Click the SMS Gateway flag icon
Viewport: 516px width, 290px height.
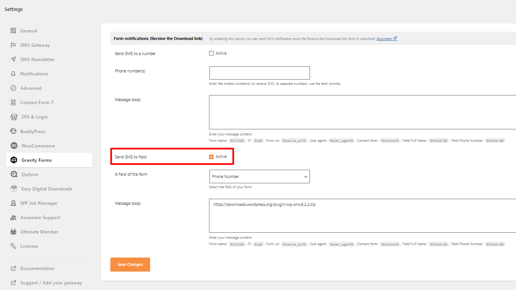click(13, 45)
